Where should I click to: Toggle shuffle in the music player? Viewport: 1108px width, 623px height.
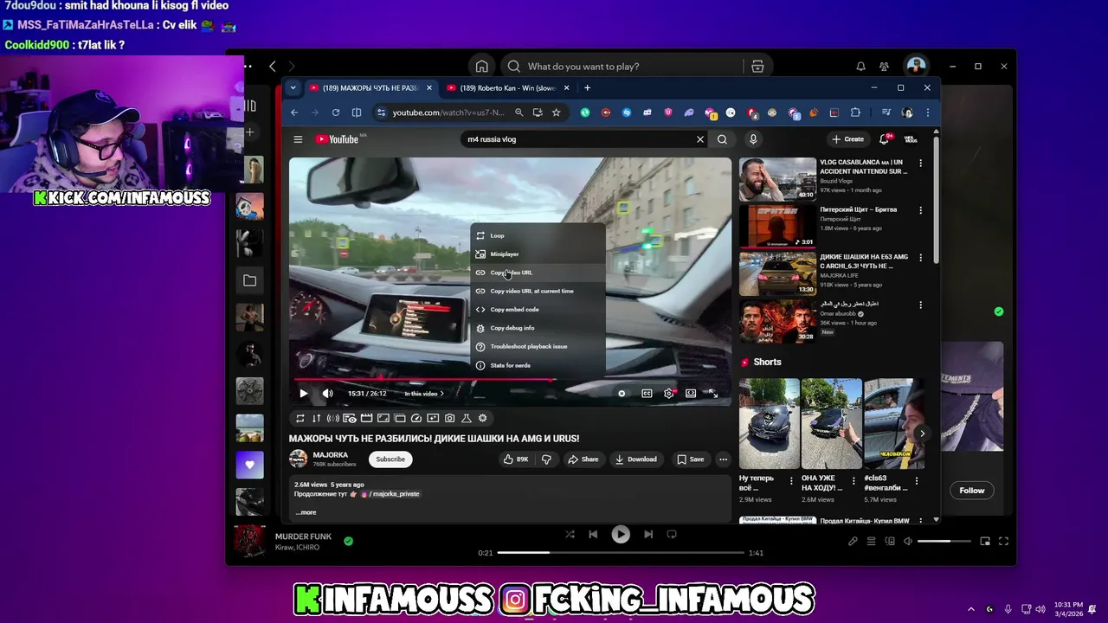click(x=570, y=535)
